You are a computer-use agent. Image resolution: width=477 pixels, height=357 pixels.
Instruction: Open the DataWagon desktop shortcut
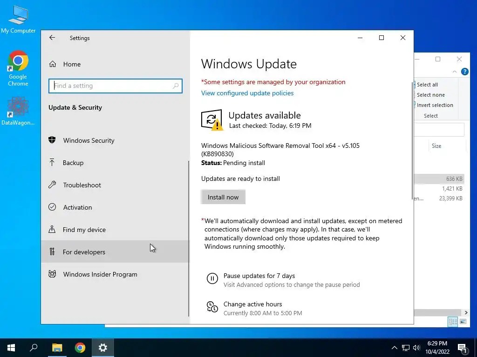tap(18, 111)
